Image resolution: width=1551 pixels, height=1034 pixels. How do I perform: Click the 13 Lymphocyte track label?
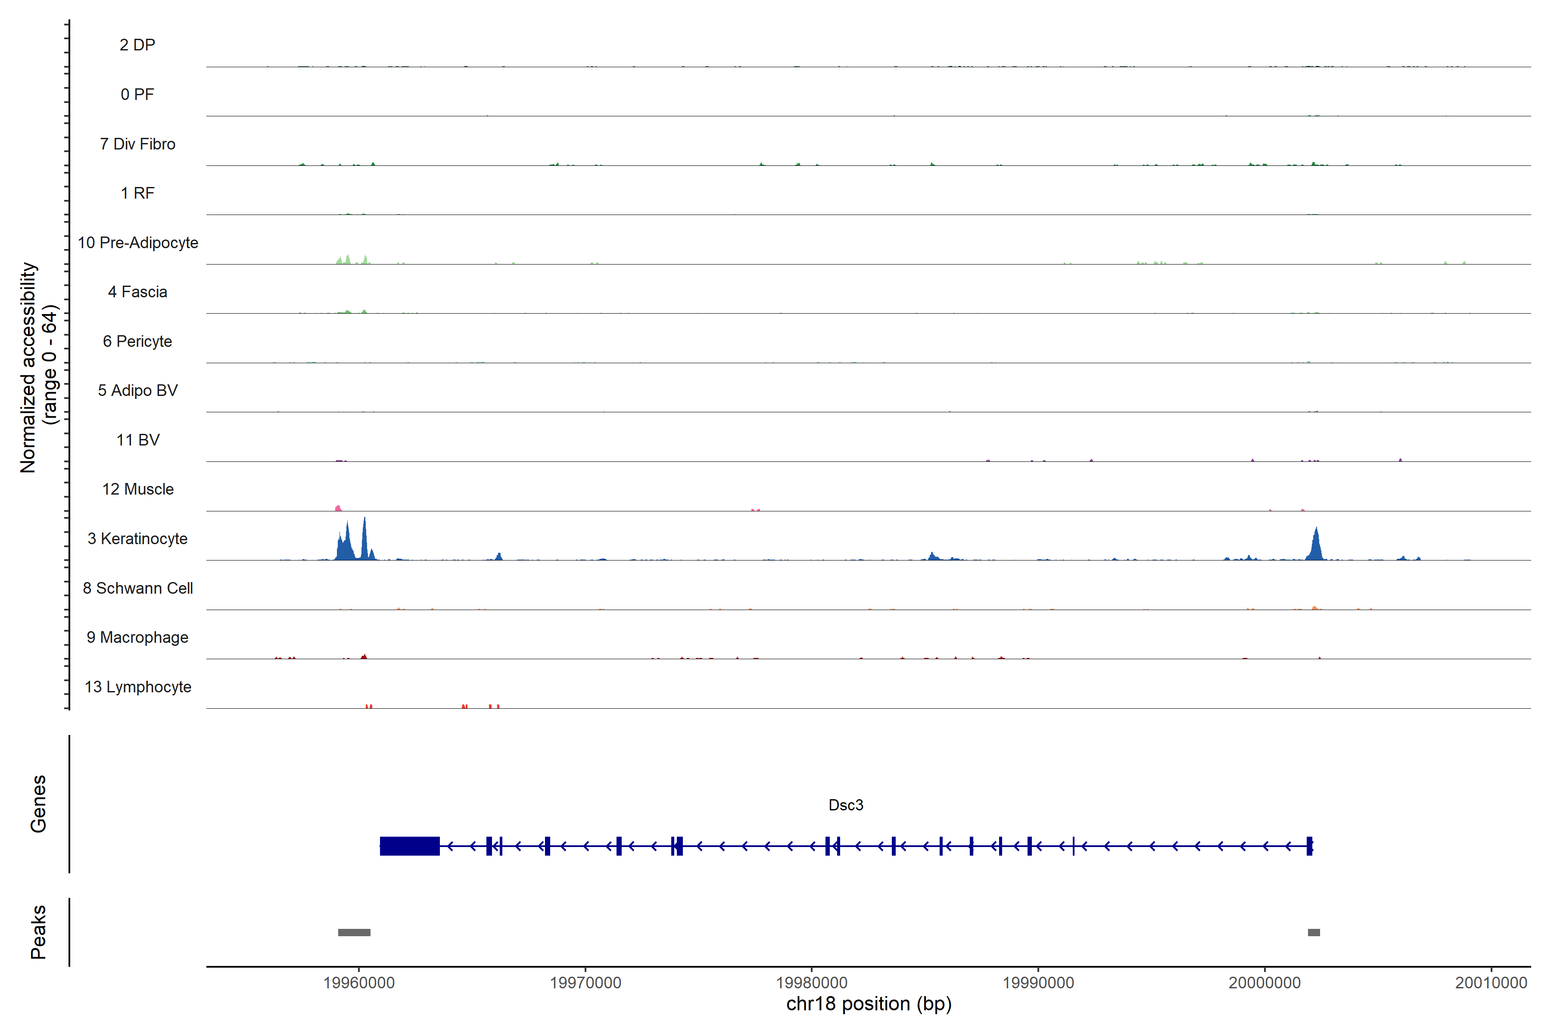point(137,687)
